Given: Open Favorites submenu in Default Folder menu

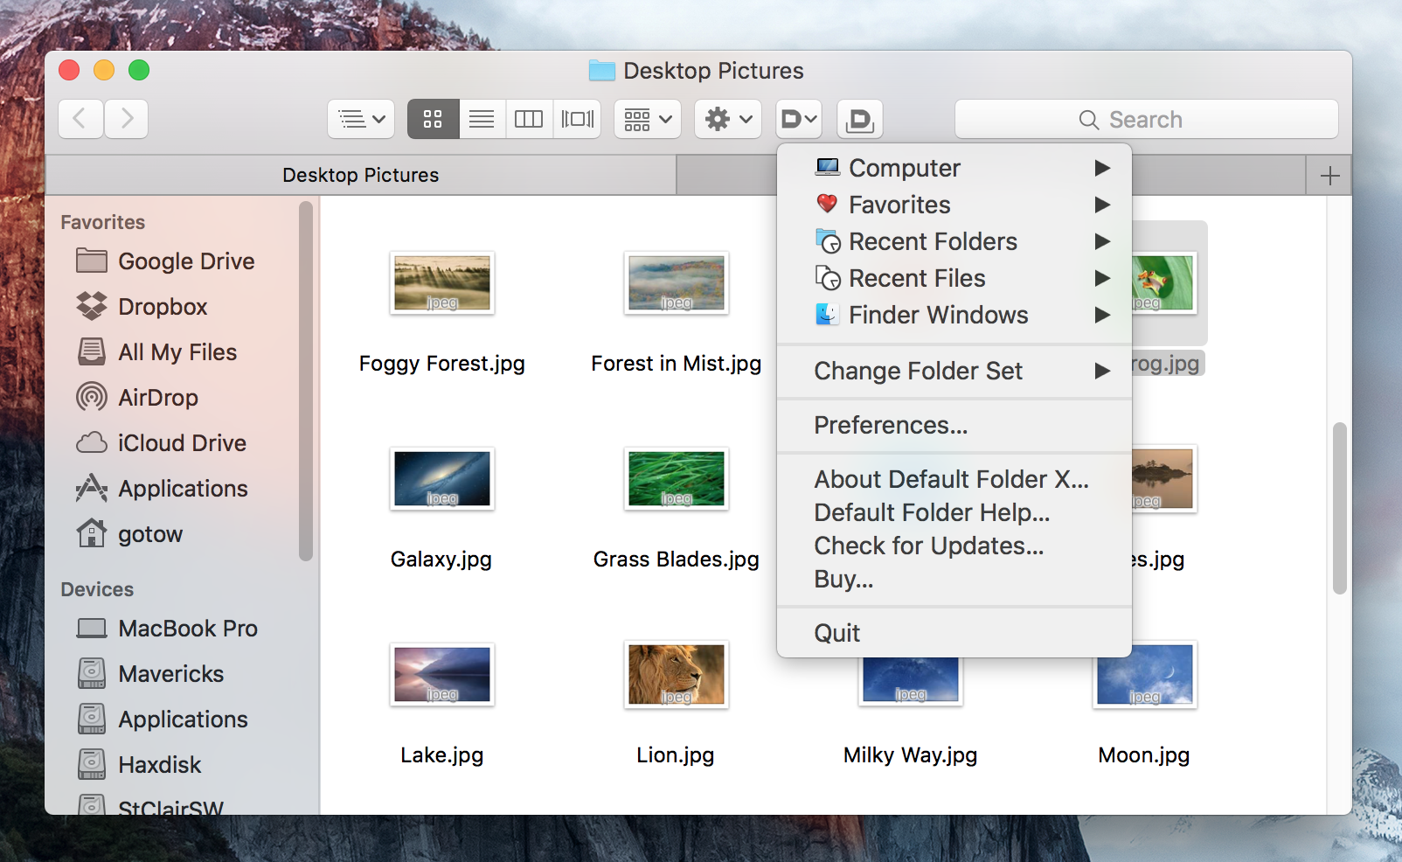Looking at the screenshot, I should tap(954, 205).
